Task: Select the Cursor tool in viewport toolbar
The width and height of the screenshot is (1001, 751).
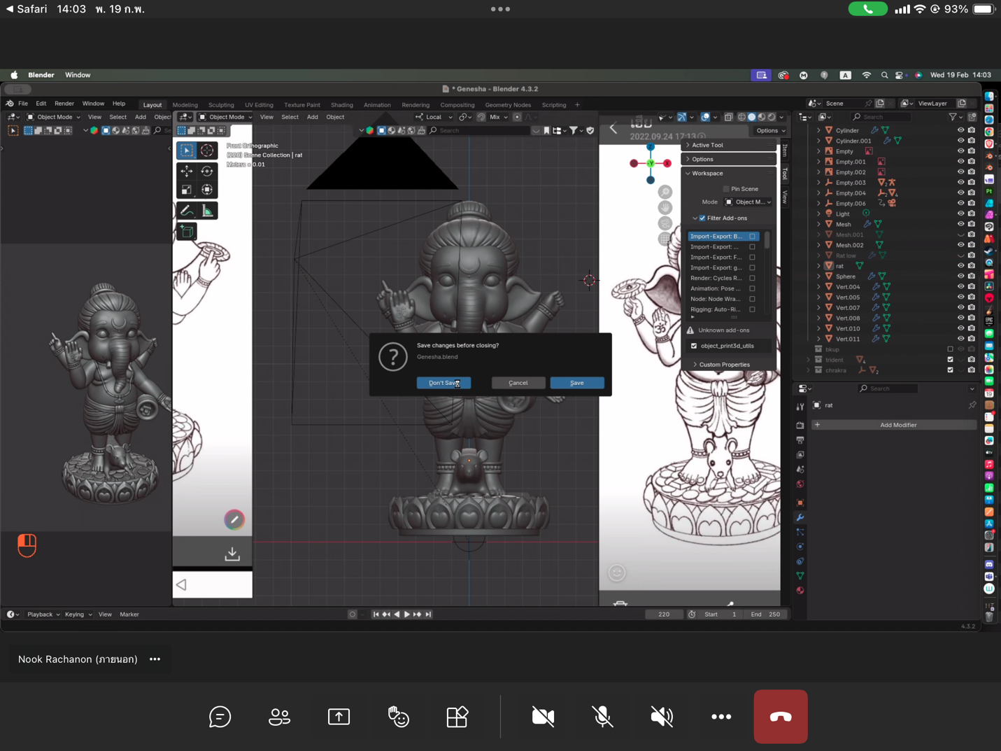Action: coord(207,150)
